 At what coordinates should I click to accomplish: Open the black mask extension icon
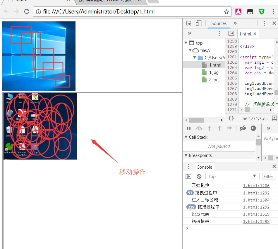point(250,12)
